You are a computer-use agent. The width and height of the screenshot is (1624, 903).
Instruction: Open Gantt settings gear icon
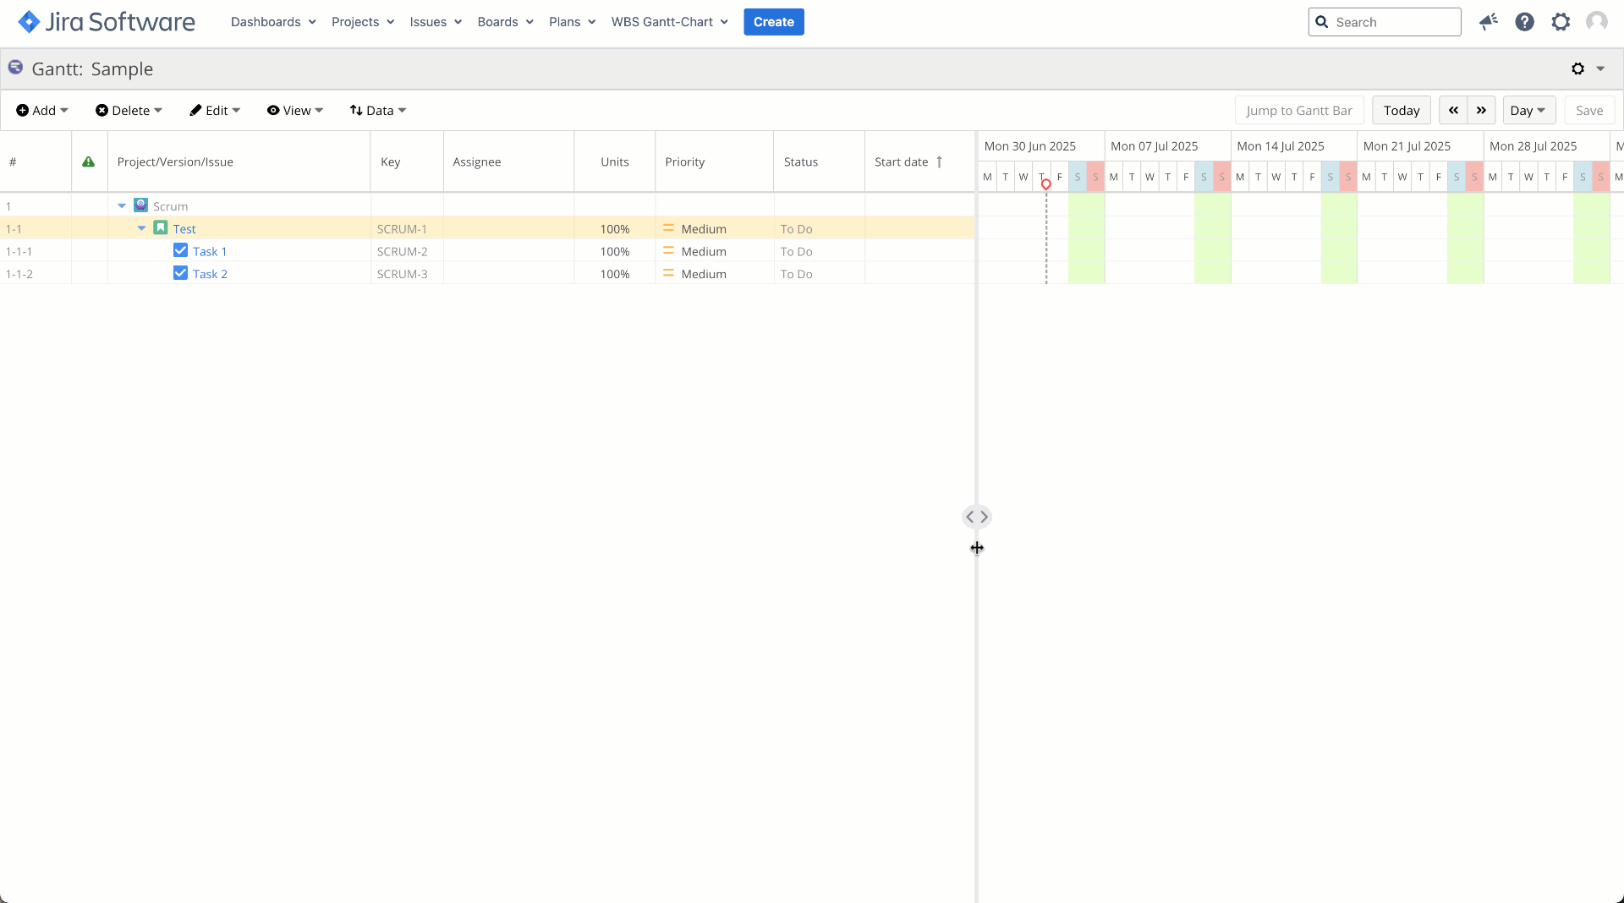(1578, 69)
